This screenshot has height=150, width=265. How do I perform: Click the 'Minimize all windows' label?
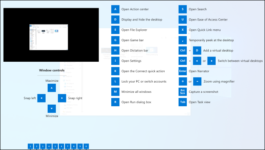coord(137,92)
